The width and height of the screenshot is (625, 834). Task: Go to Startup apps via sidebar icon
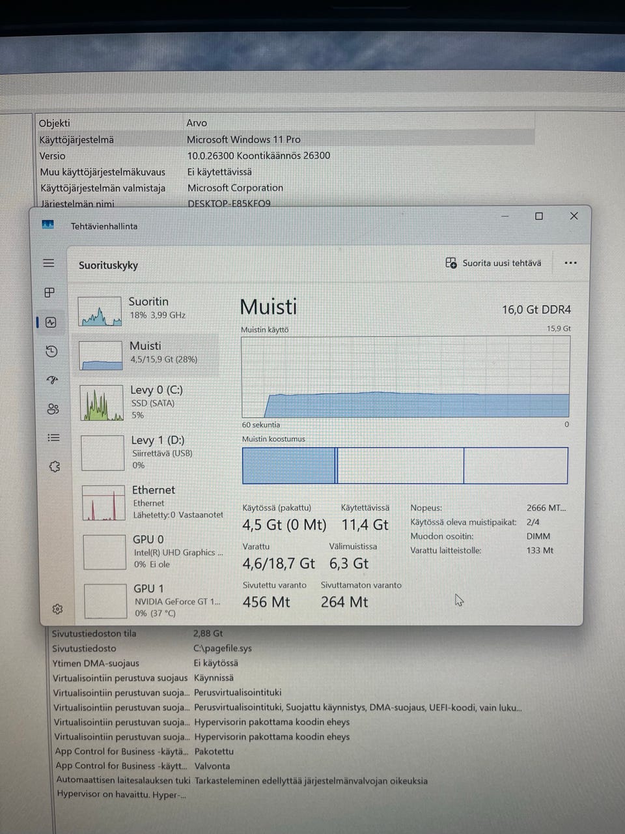click(53, 380)
